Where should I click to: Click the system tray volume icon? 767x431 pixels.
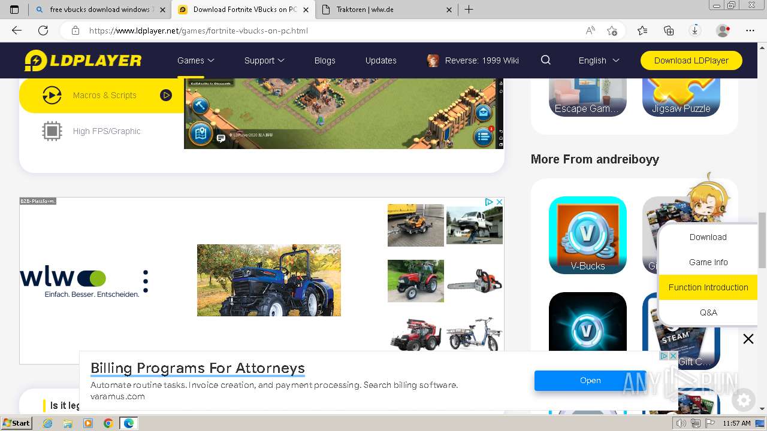coord(681,423)
